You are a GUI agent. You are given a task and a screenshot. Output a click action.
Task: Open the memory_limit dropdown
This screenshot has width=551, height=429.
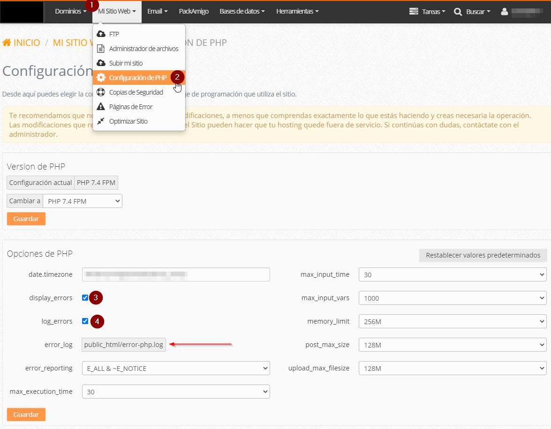click(x=452, y=321)
